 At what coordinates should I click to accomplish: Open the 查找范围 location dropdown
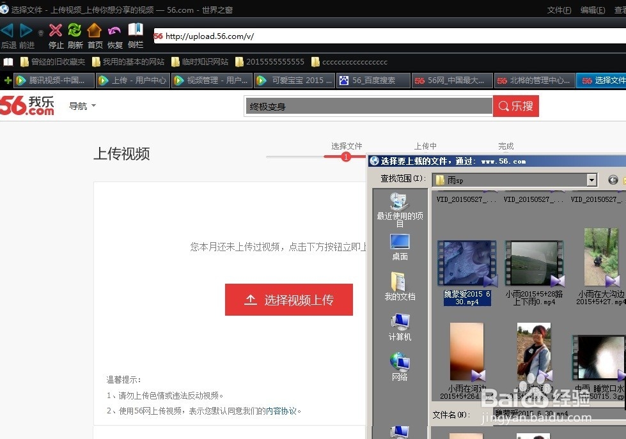pyautogui.click(x=591, y=180)
